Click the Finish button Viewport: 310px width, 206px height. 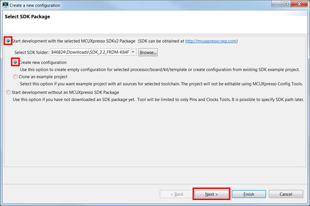pyautogui.click(x=249, y=194)
